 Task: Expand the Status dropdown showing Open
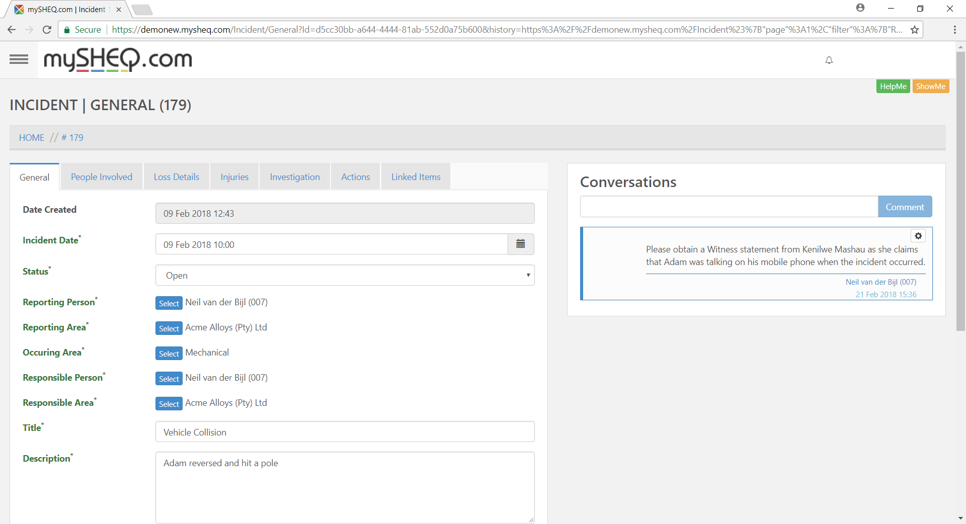(x=345, y=276)
